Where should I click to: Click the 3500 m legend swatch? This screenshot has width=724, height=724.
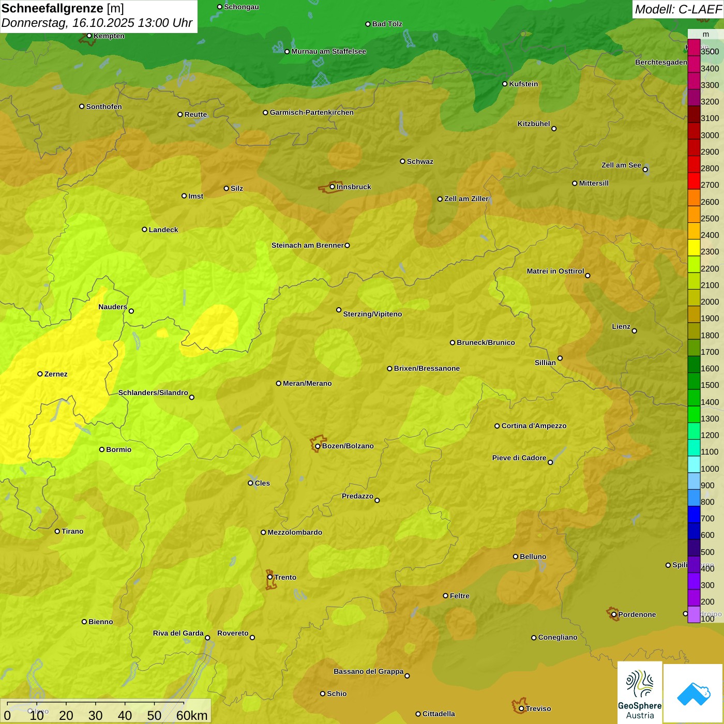694,48
